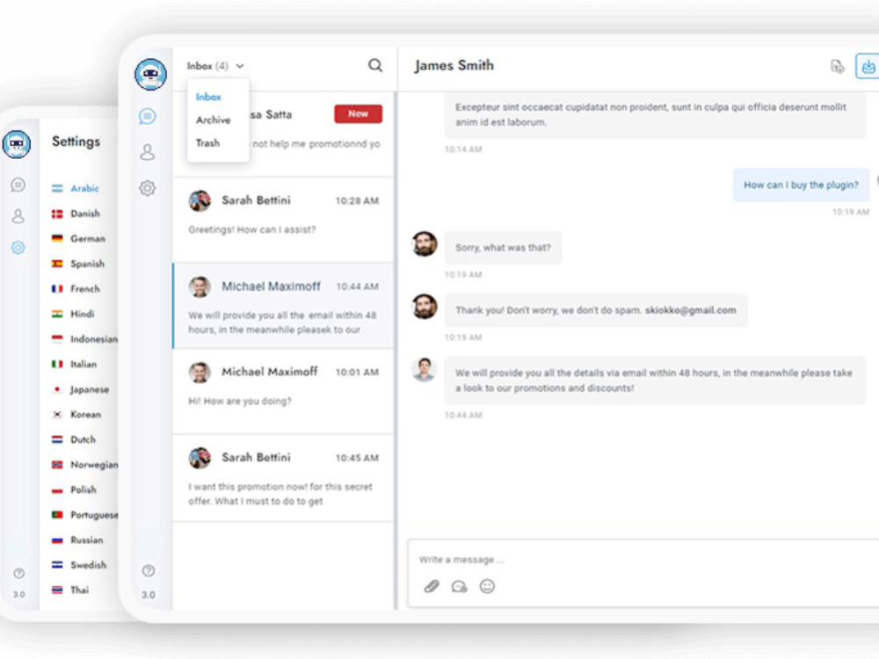Click conversations icon in Settings window sidebar
The image size is (879, 659).
pos(18,185)
